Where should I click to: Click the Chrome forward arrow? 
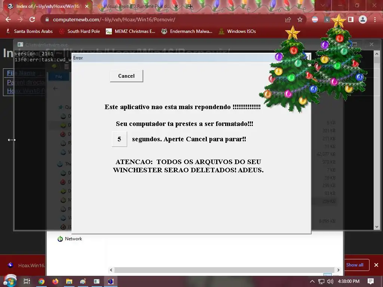20,19
